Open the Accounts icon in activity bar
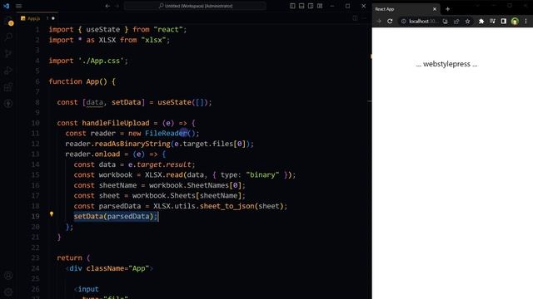533x299 pixels. 8,275
